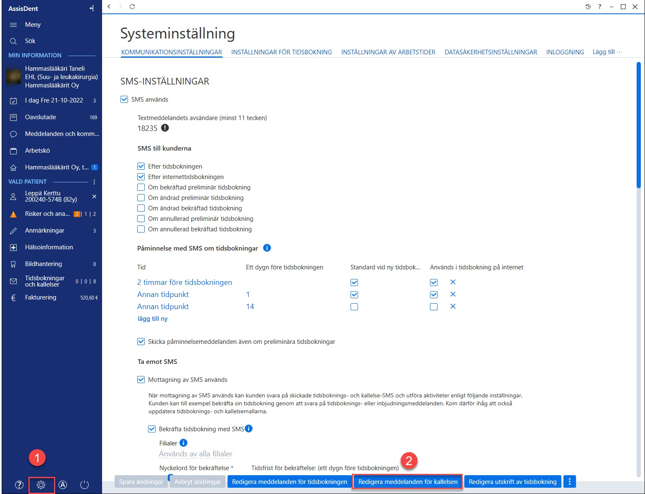The height and width of the screenshot is (494, 645).
Task: Enable Om annullerad bekräftad tidsbokning
Action: 141,229
